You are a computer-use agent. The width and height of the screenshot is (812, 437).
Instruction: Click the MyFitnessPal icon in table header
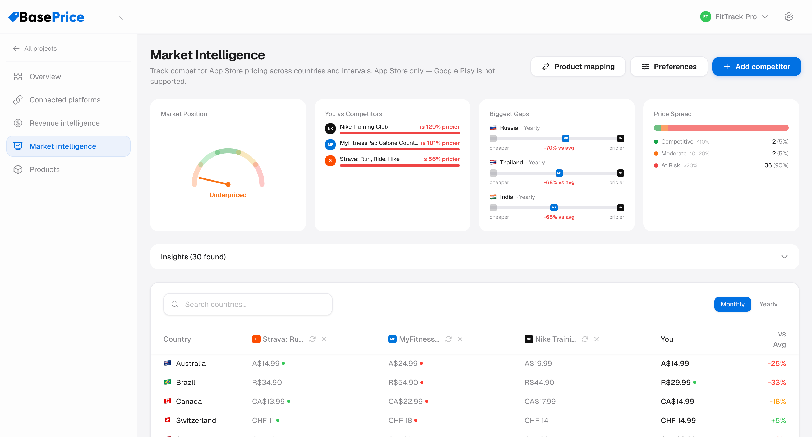pos(393,339)
